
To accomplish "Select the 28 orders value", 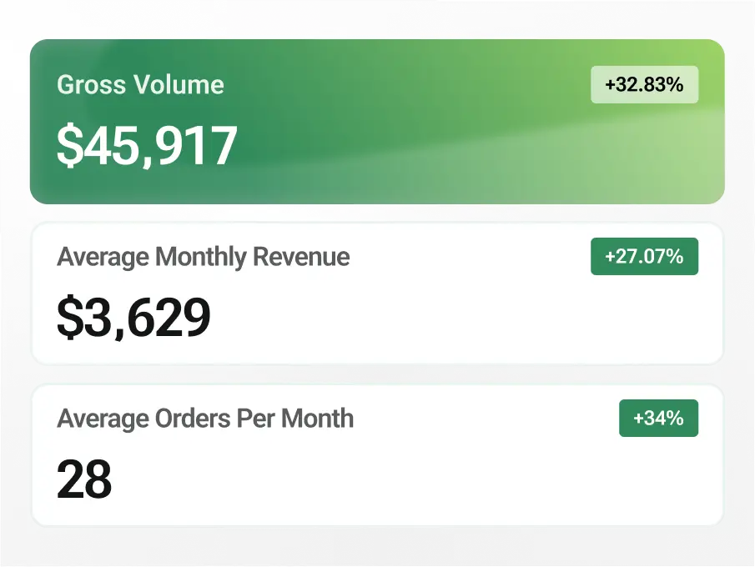I will click(84, 479).
